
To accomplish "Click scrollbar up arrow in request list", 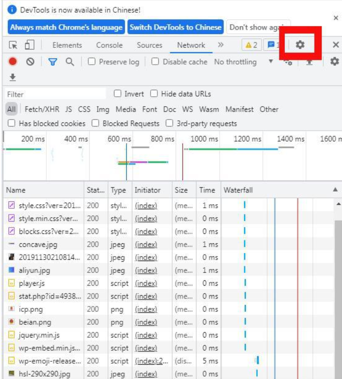I will tap(339, 204).
